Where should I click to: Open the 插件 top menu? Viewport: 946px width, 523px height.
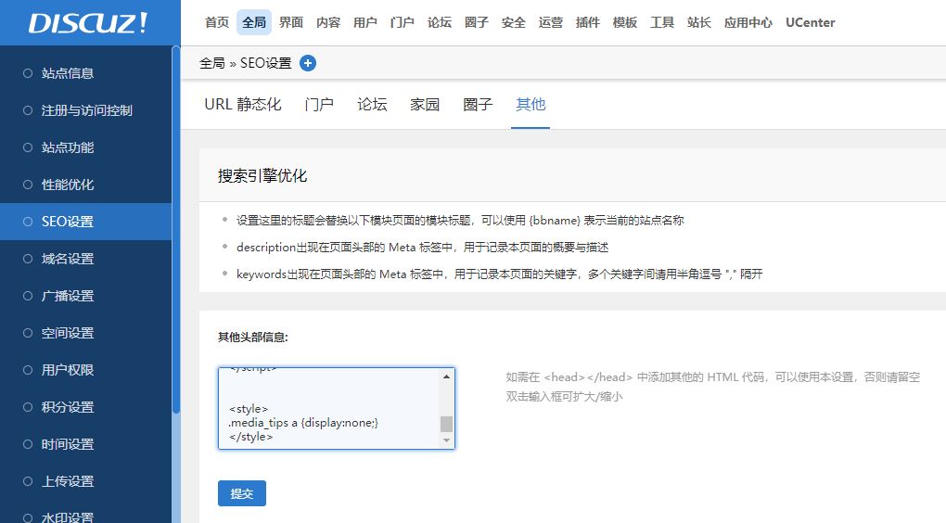[x=588, y=22]
